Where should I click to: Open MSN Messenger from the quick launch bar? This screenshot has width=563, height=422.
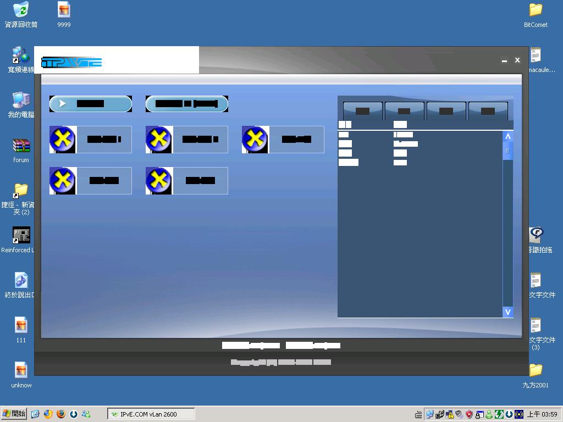pyautogui.click(x=86, y=414)
